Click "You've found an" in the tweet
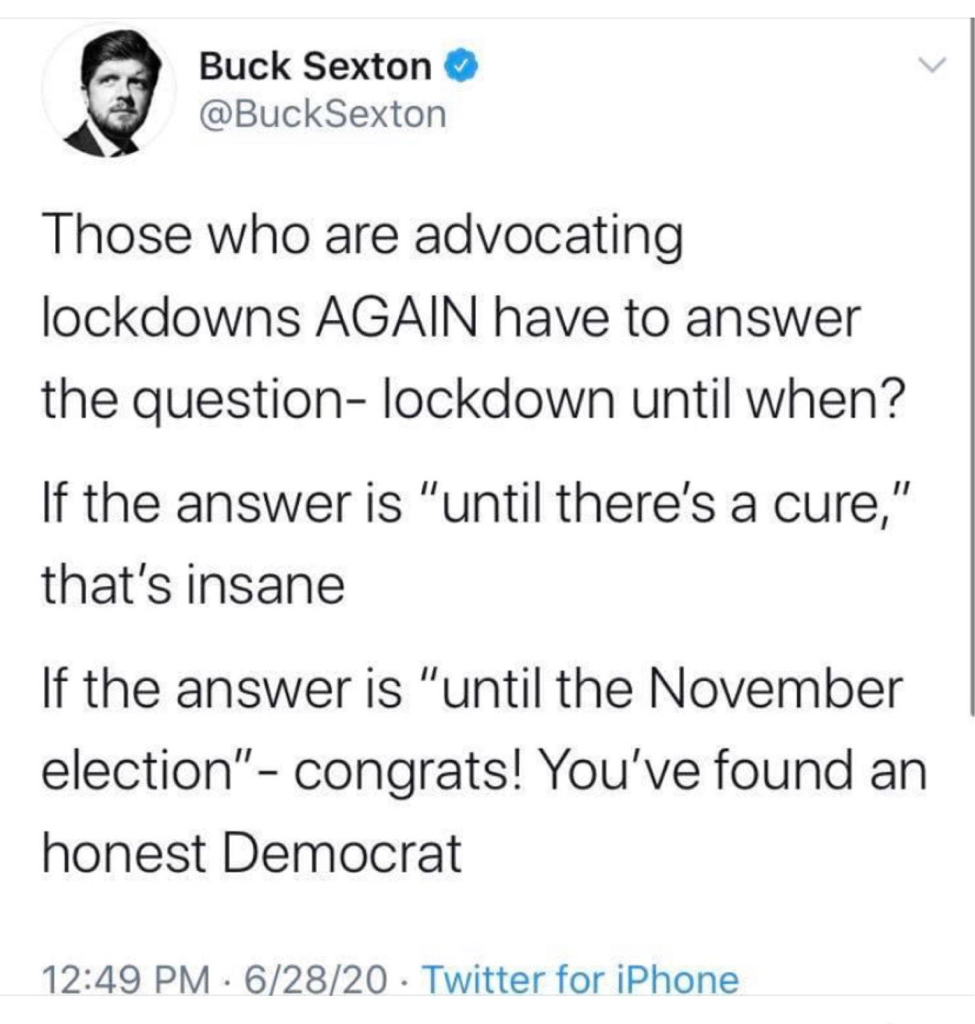This screenshot has width=975, height=1024. tap(733, 771)
